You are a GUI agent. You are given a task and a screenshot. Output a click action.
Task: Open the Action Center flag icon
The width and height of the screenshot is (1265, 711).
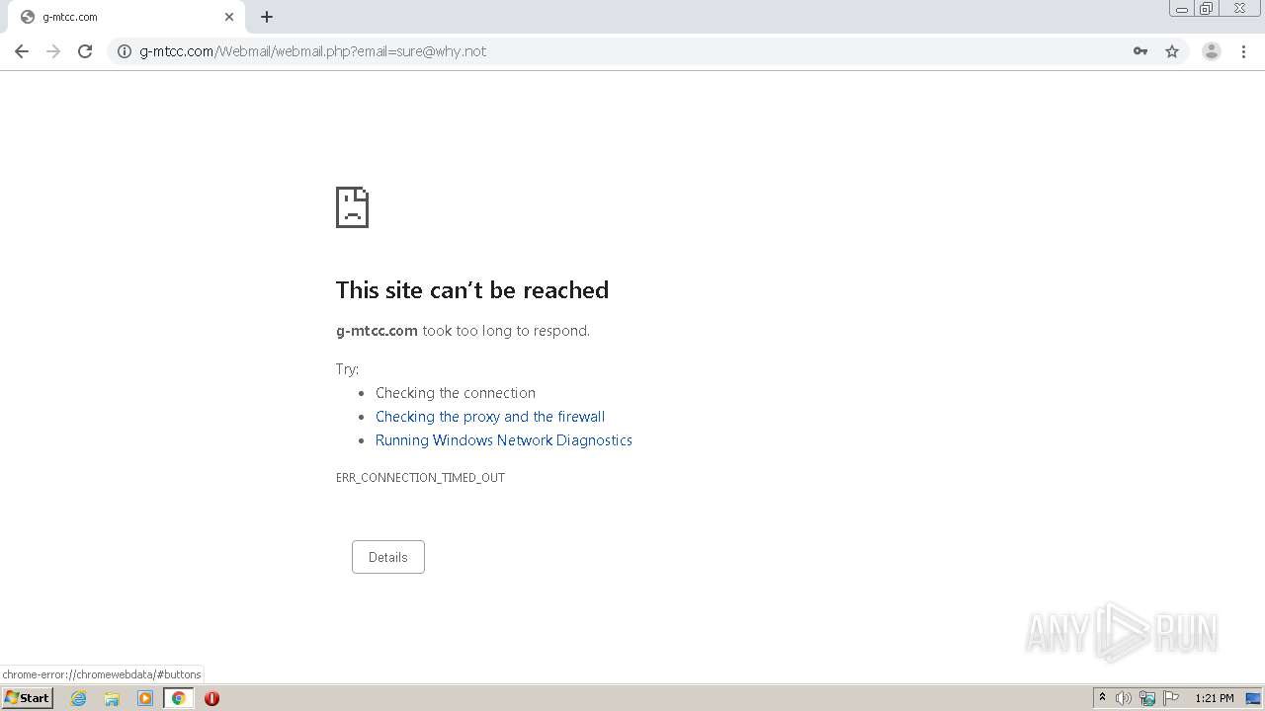[x=1171, y=698]
